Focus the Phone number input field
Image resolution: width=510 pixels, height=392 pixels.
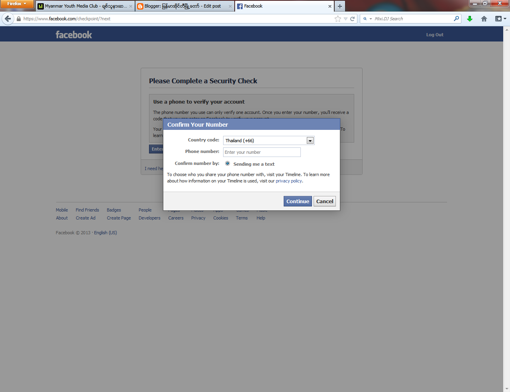[x=262, y=152]
